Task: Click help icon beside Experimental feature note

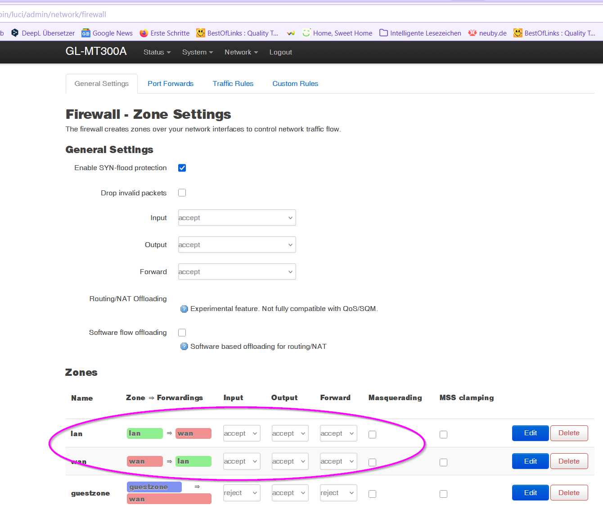Action: tap(184, 309)
